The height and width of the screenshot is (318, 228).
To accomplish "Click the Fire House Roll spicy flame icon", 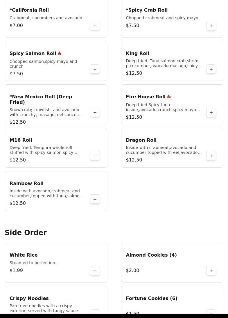I will (x=169, y=97).
